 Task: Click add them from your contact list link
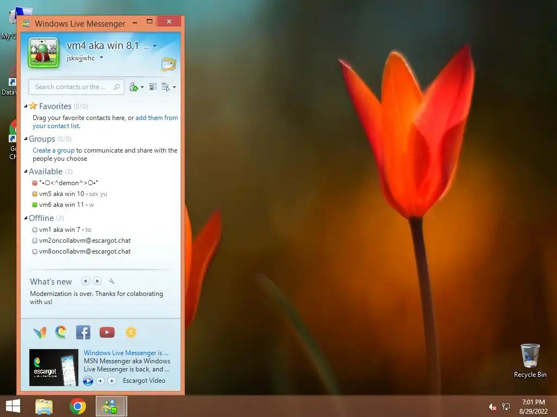tap(105, 122)
